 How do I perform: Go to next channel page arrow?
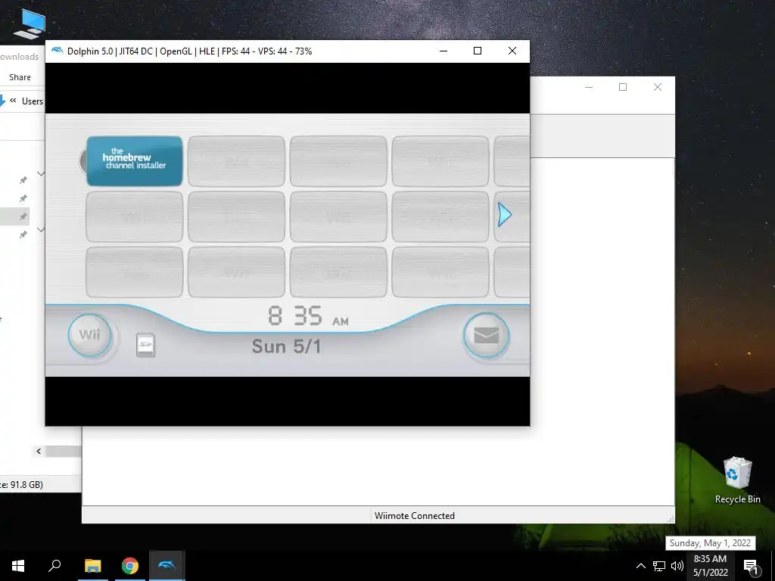[504, 214]
